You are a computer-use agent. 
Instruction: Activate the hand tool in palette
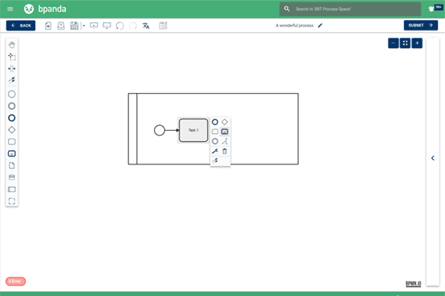(x=12, y=45)
